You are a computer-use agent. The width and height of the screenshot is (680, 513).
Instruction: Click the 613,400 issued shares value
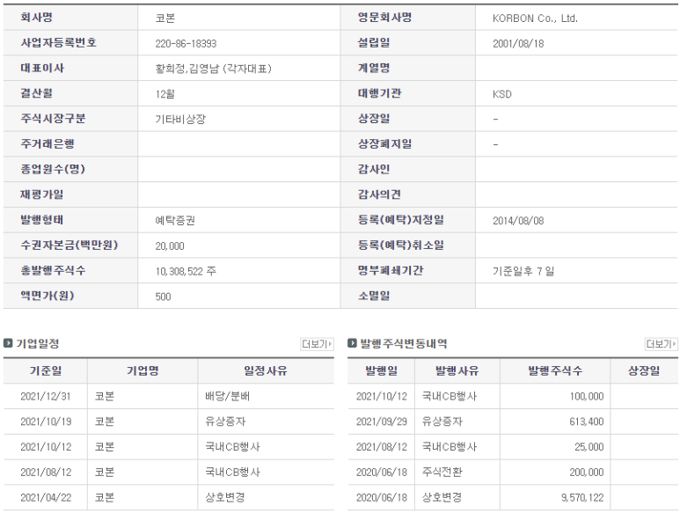[x=587, y=421]
